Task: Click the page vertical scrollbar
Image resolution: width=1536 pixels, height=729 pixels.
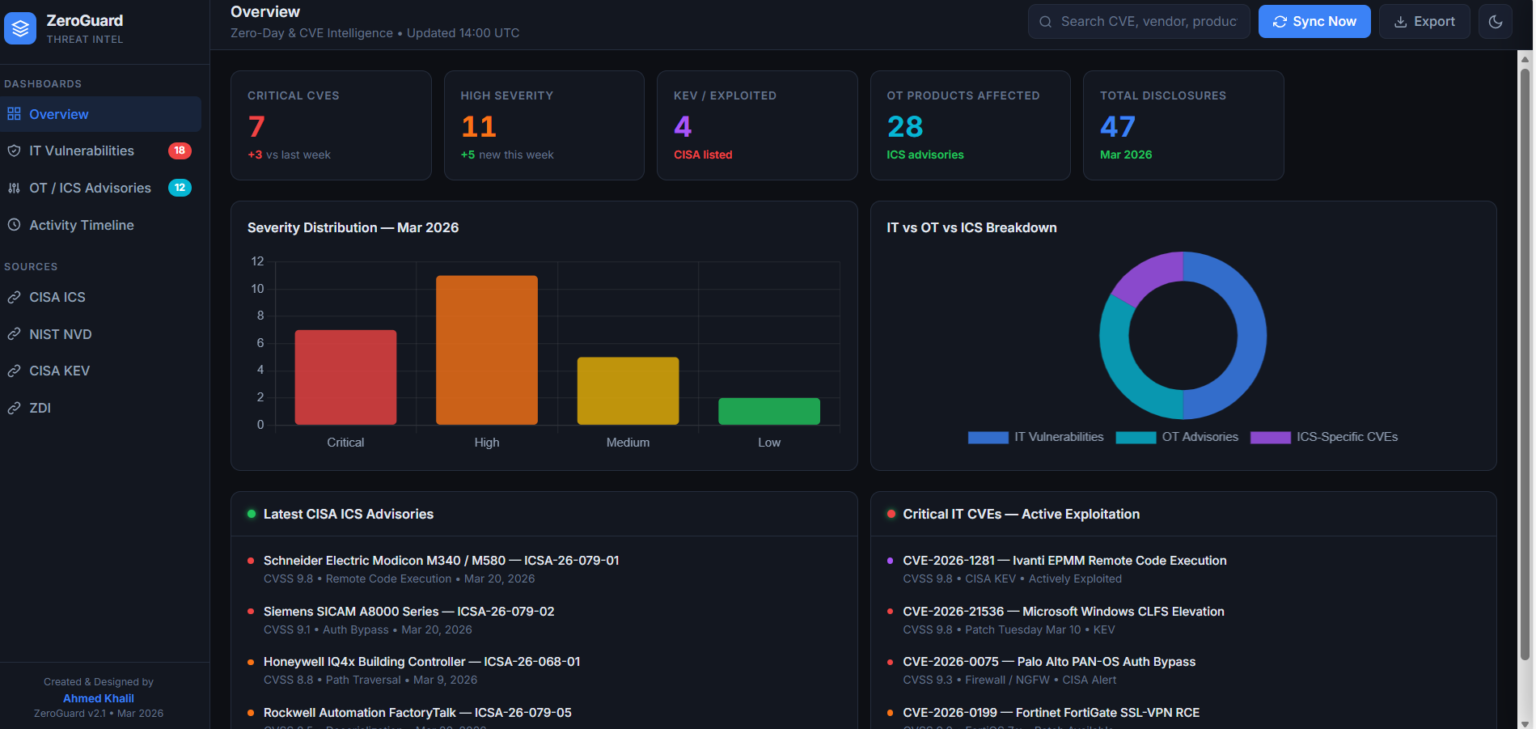Action: (x=1525, y=364)
